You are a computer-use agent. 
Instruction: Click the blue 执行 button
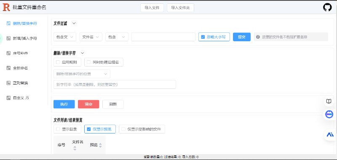[64, 104]
